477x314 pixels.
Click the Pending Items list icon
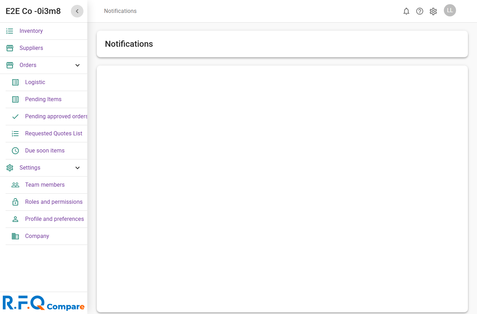tap(15, 99)
